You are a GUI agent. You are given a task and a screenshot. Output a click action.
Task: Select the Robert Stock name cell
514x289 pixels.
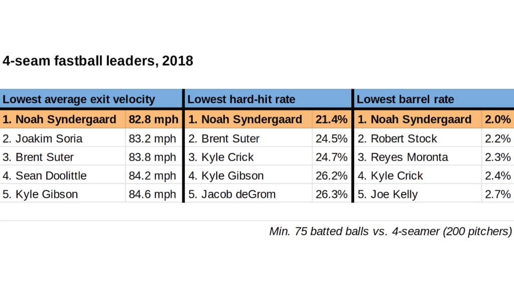point(404,138)
